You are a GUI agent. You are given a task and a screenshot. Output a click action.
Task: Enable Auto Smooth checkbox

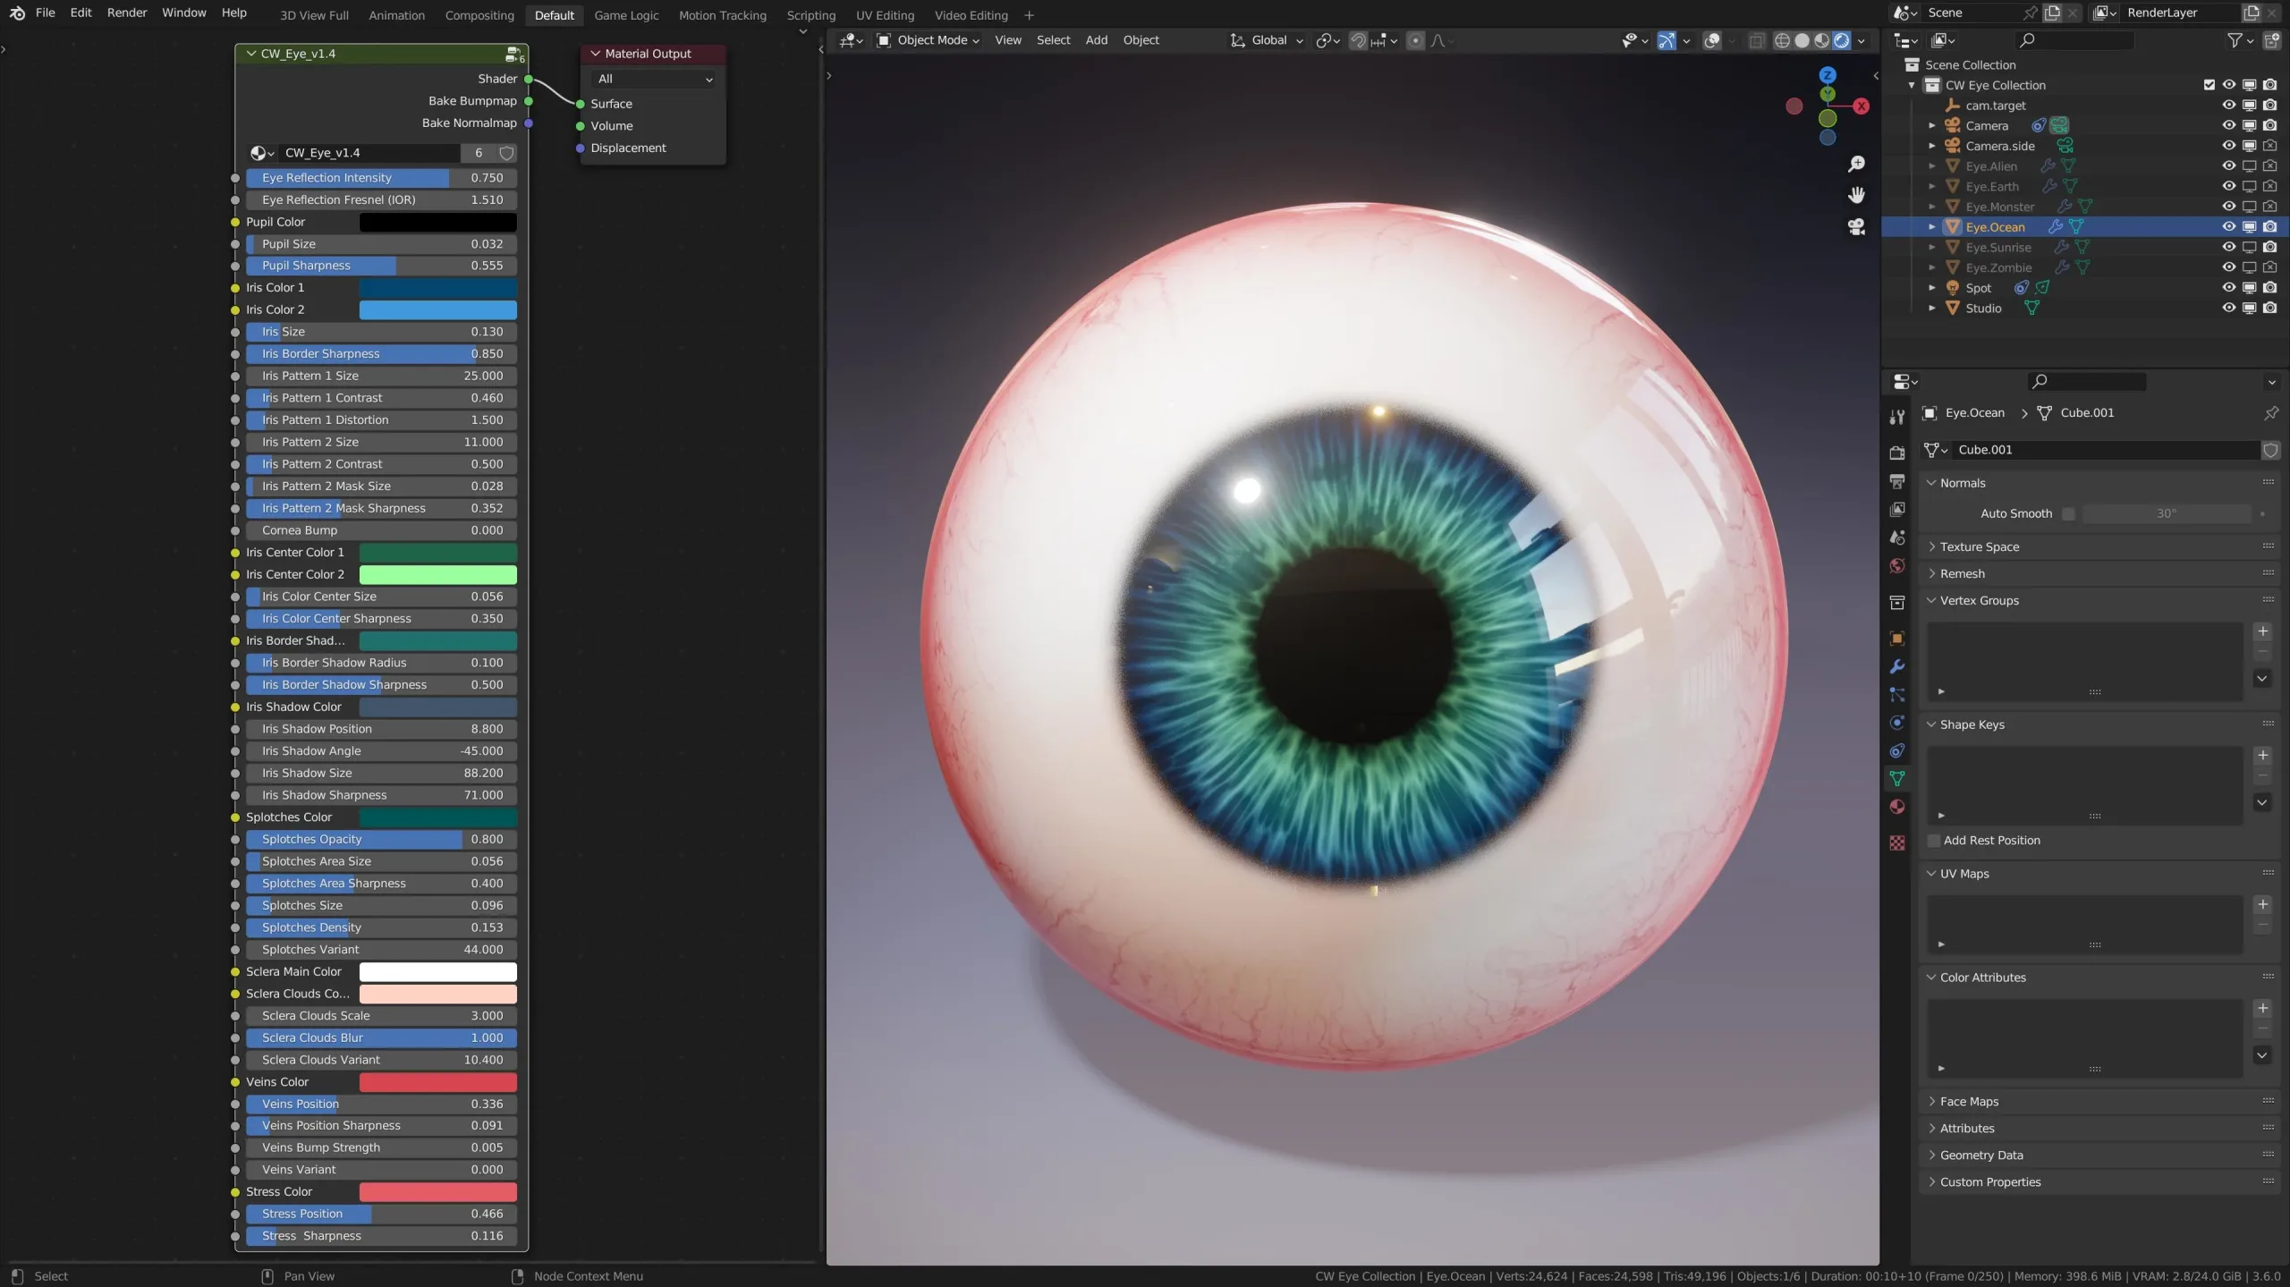coord(2068,514)
